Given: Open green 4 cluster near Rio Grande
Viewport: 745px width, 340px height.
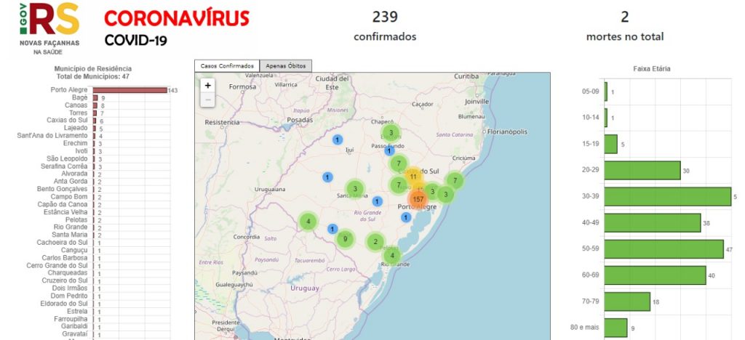Looking at the screenshot, I should (392, 255).
